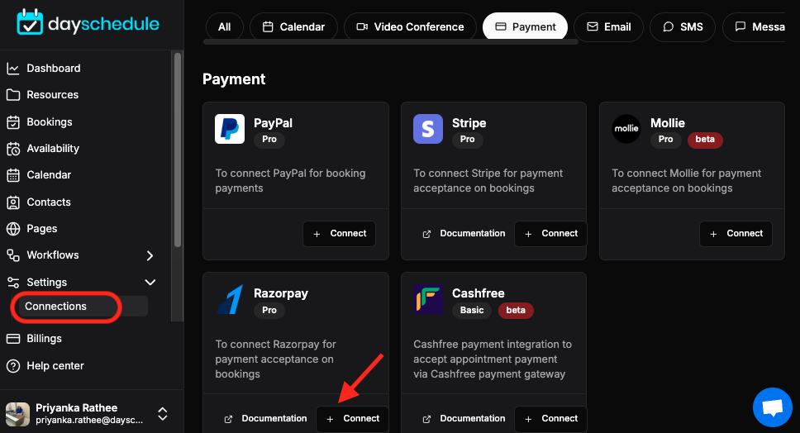The height and width of the screenshot is (433, 800).
Task: Switch to the SMS tab
Action: tap(682, 26)
